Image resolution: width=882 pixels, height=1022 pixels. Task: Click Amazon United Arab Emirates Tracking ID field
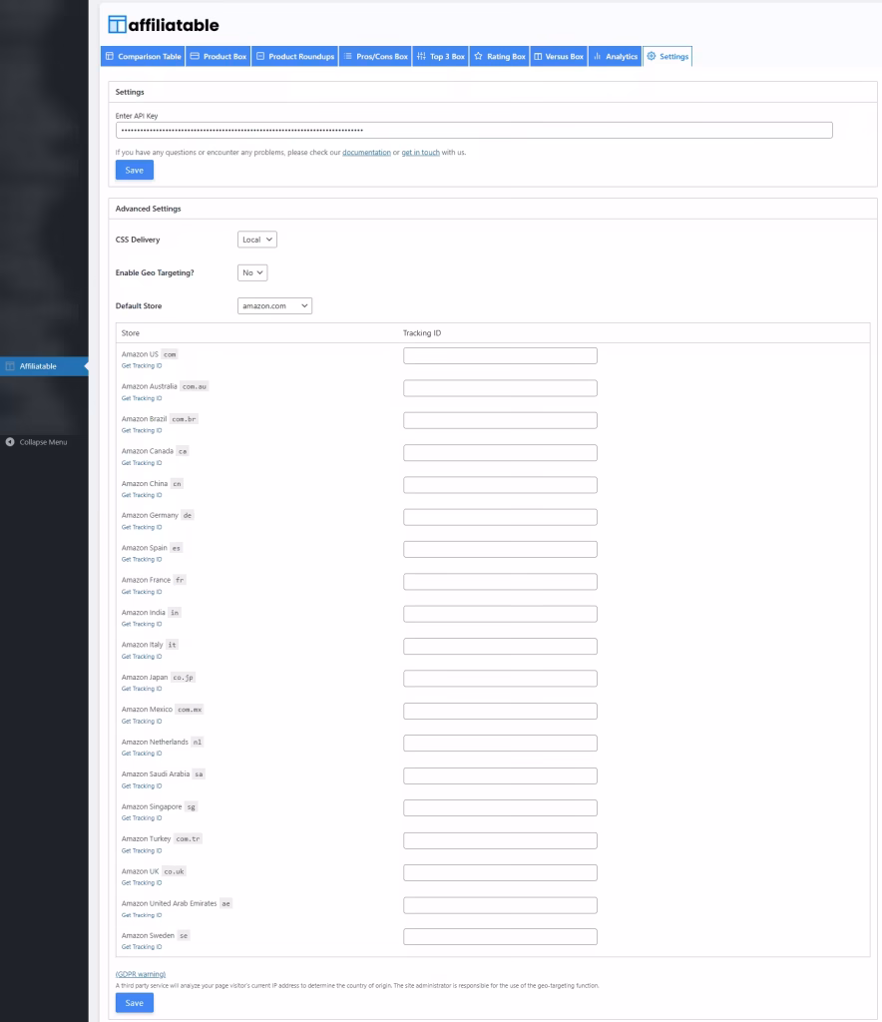pos(500,904)
